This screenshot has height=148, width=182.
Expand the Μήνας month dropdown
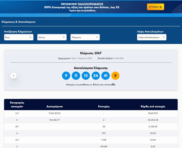(x=52, y=37)
